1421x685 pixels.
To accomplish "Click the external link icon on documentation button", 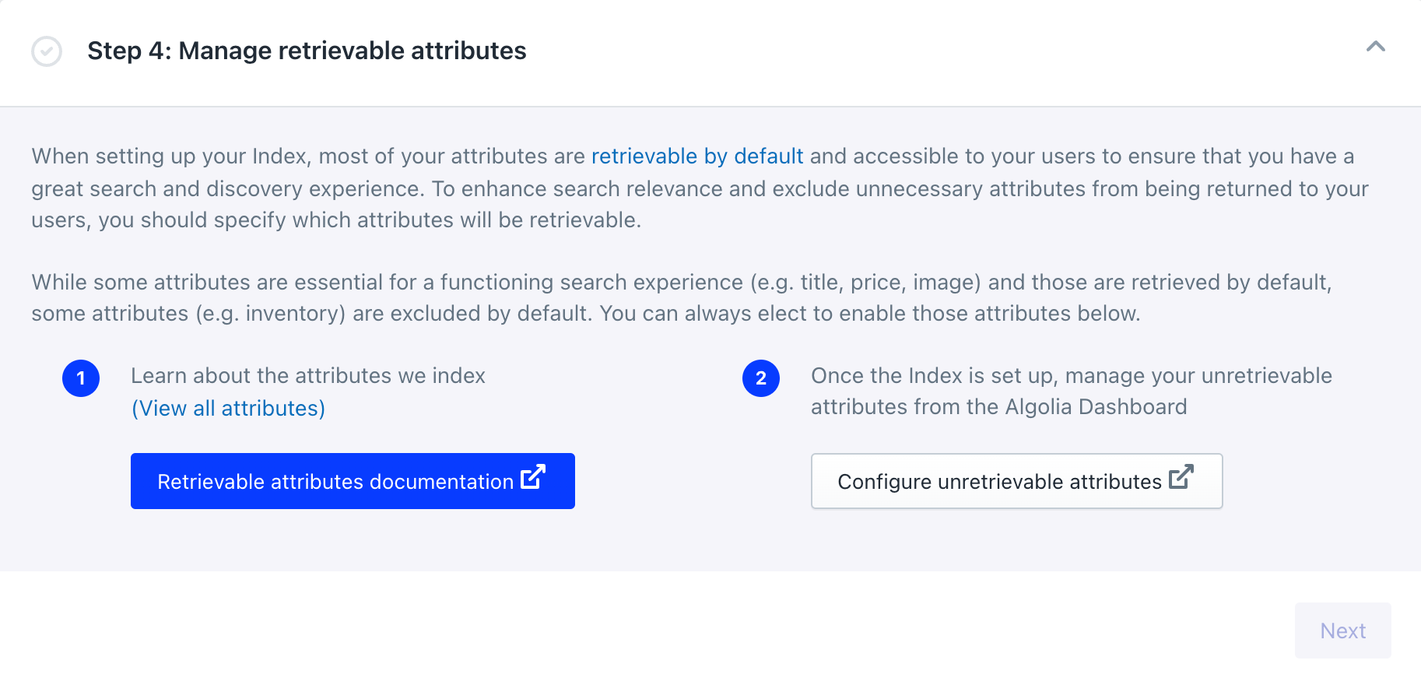I will click(x=532, y=479).
